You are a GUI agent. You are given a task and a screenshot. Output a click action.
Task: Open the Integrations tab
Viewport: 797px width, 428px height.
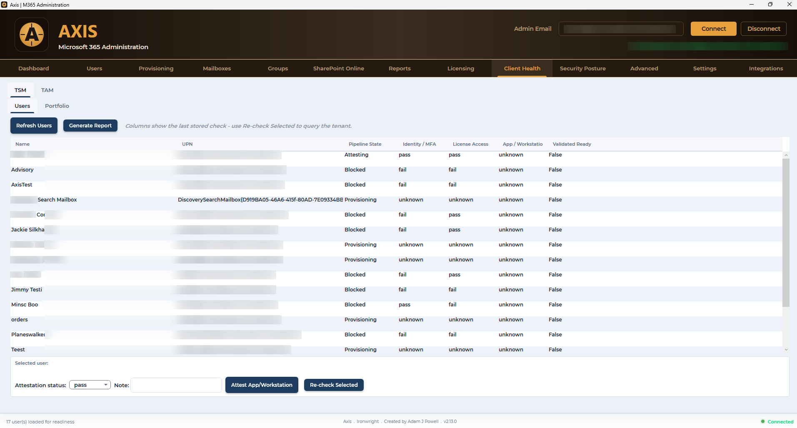(x=766, y=68)
